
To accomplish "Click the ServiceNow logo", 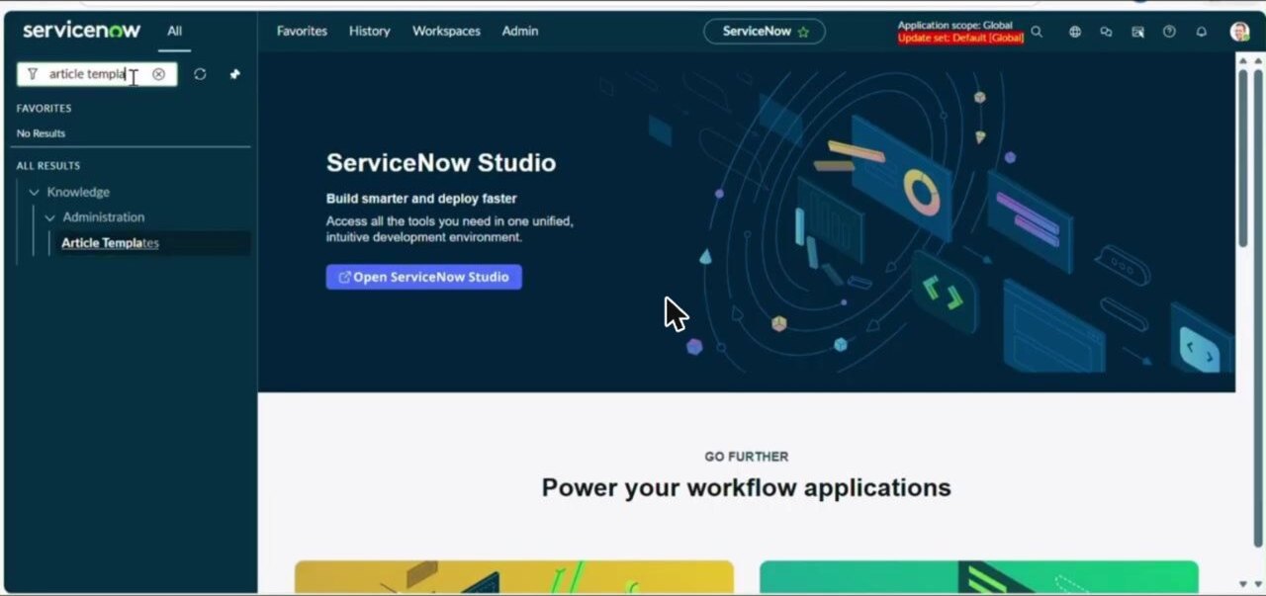I will [81, 31].
